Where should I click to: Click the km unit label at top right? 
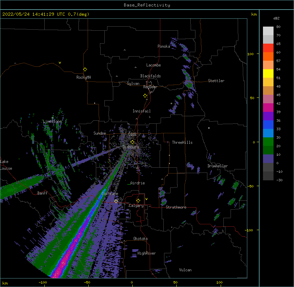(x=254, y=14)
